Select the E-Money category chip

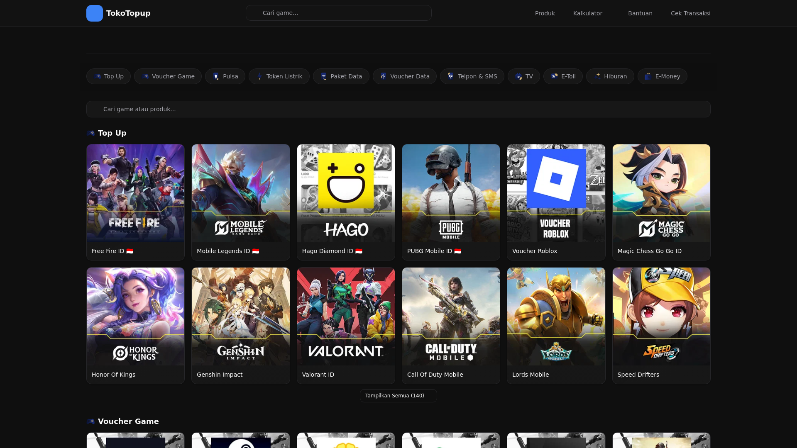[662, 76]
